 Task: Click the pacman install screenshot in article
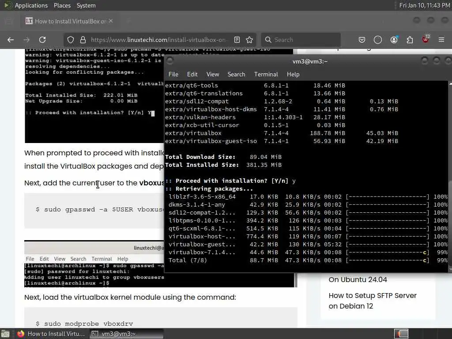pos(94,96)
